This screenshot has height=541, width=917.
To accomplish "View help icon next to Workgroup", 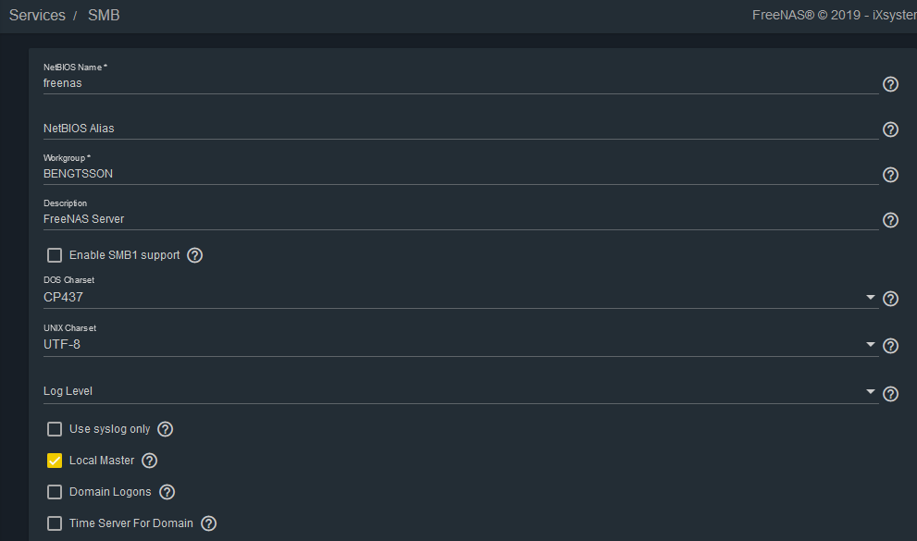I will 890,175.
